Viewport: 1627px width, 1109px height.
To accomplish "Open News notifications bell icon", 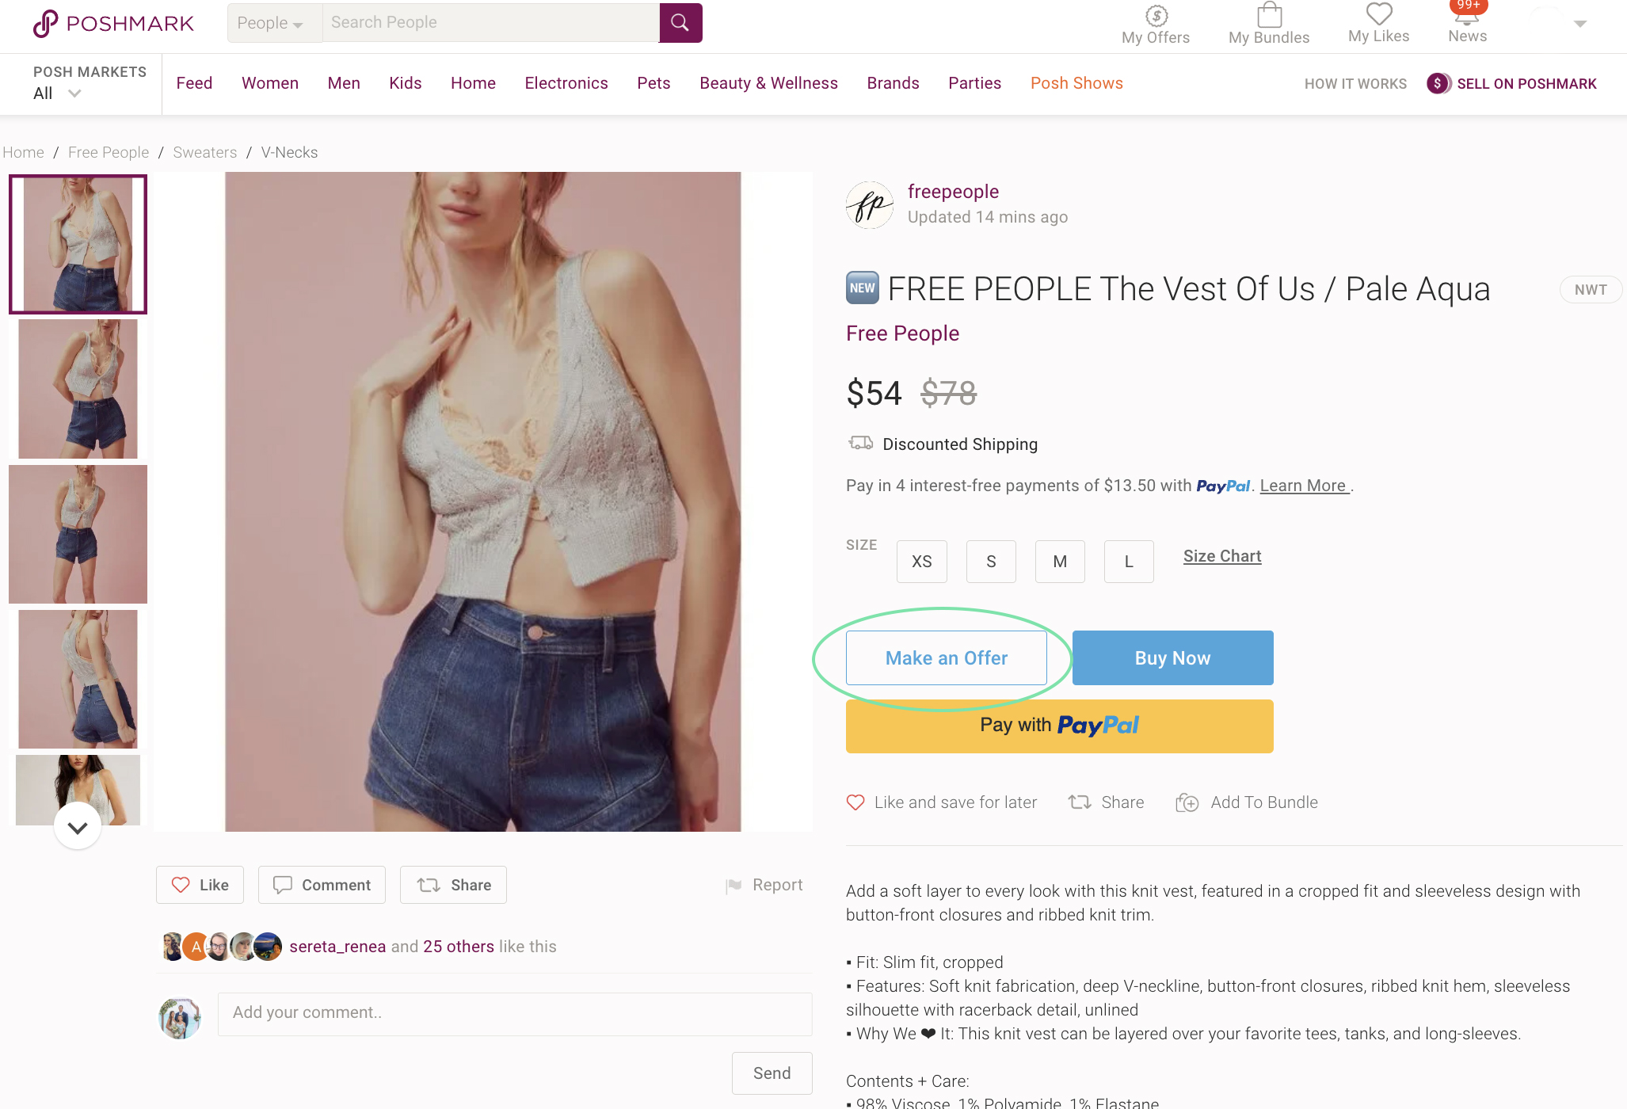I will (1467, 17).
